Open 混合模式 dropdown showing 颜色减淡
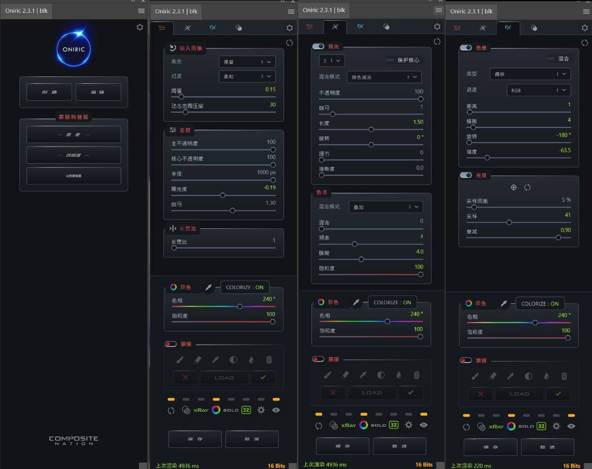 pos(384,77)
